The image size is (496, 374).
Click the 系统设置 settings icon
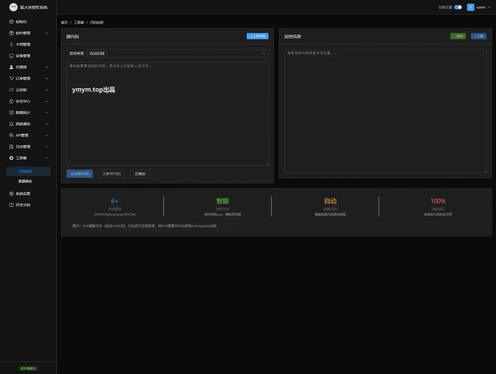pos(11,194)
